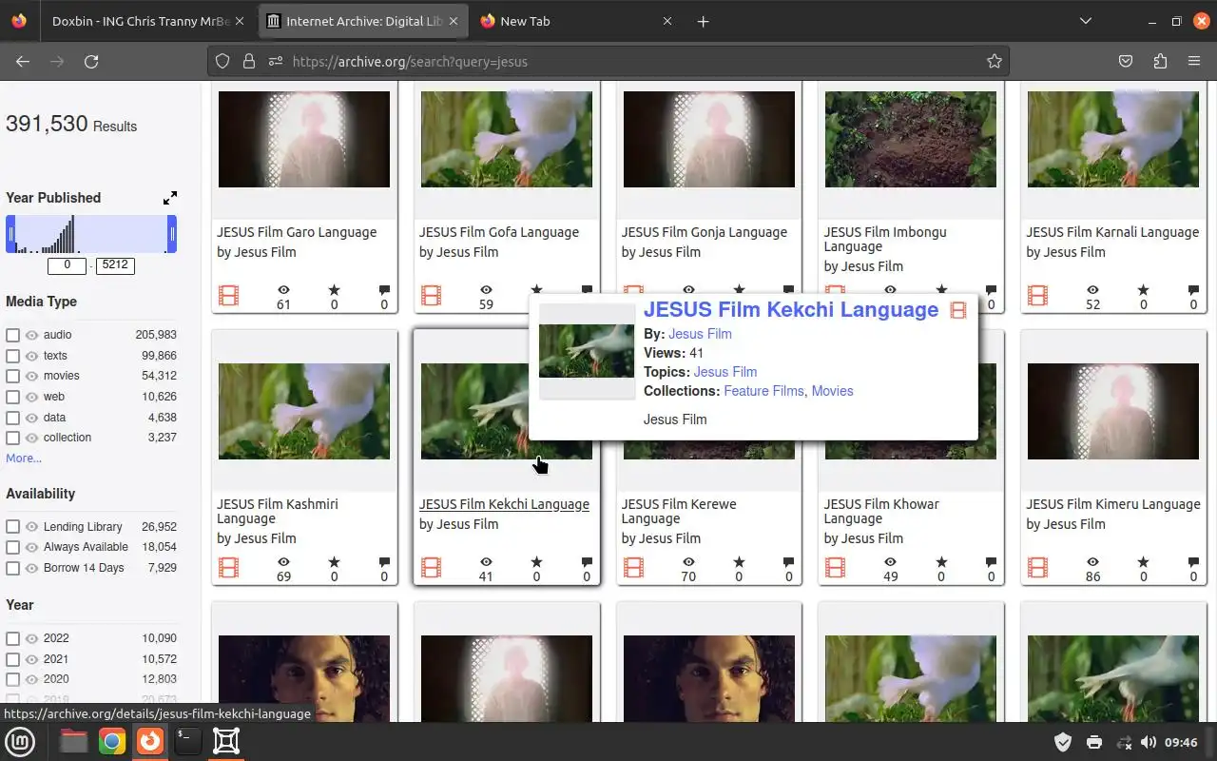Grab the right year range slider handle
This screenshot has width=1217, height=761.
click(x=172, y=234)
